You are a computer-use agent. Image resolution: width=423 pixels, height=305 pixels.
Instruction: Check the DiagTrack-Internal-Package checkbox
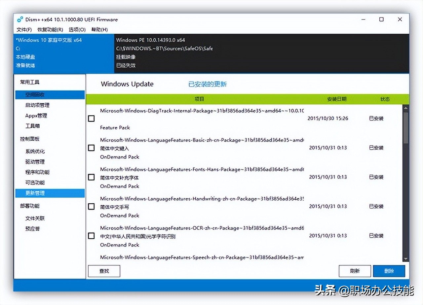(x=91, y=119)
